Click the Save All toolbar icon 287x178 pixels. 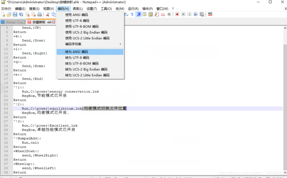[21, 14]
